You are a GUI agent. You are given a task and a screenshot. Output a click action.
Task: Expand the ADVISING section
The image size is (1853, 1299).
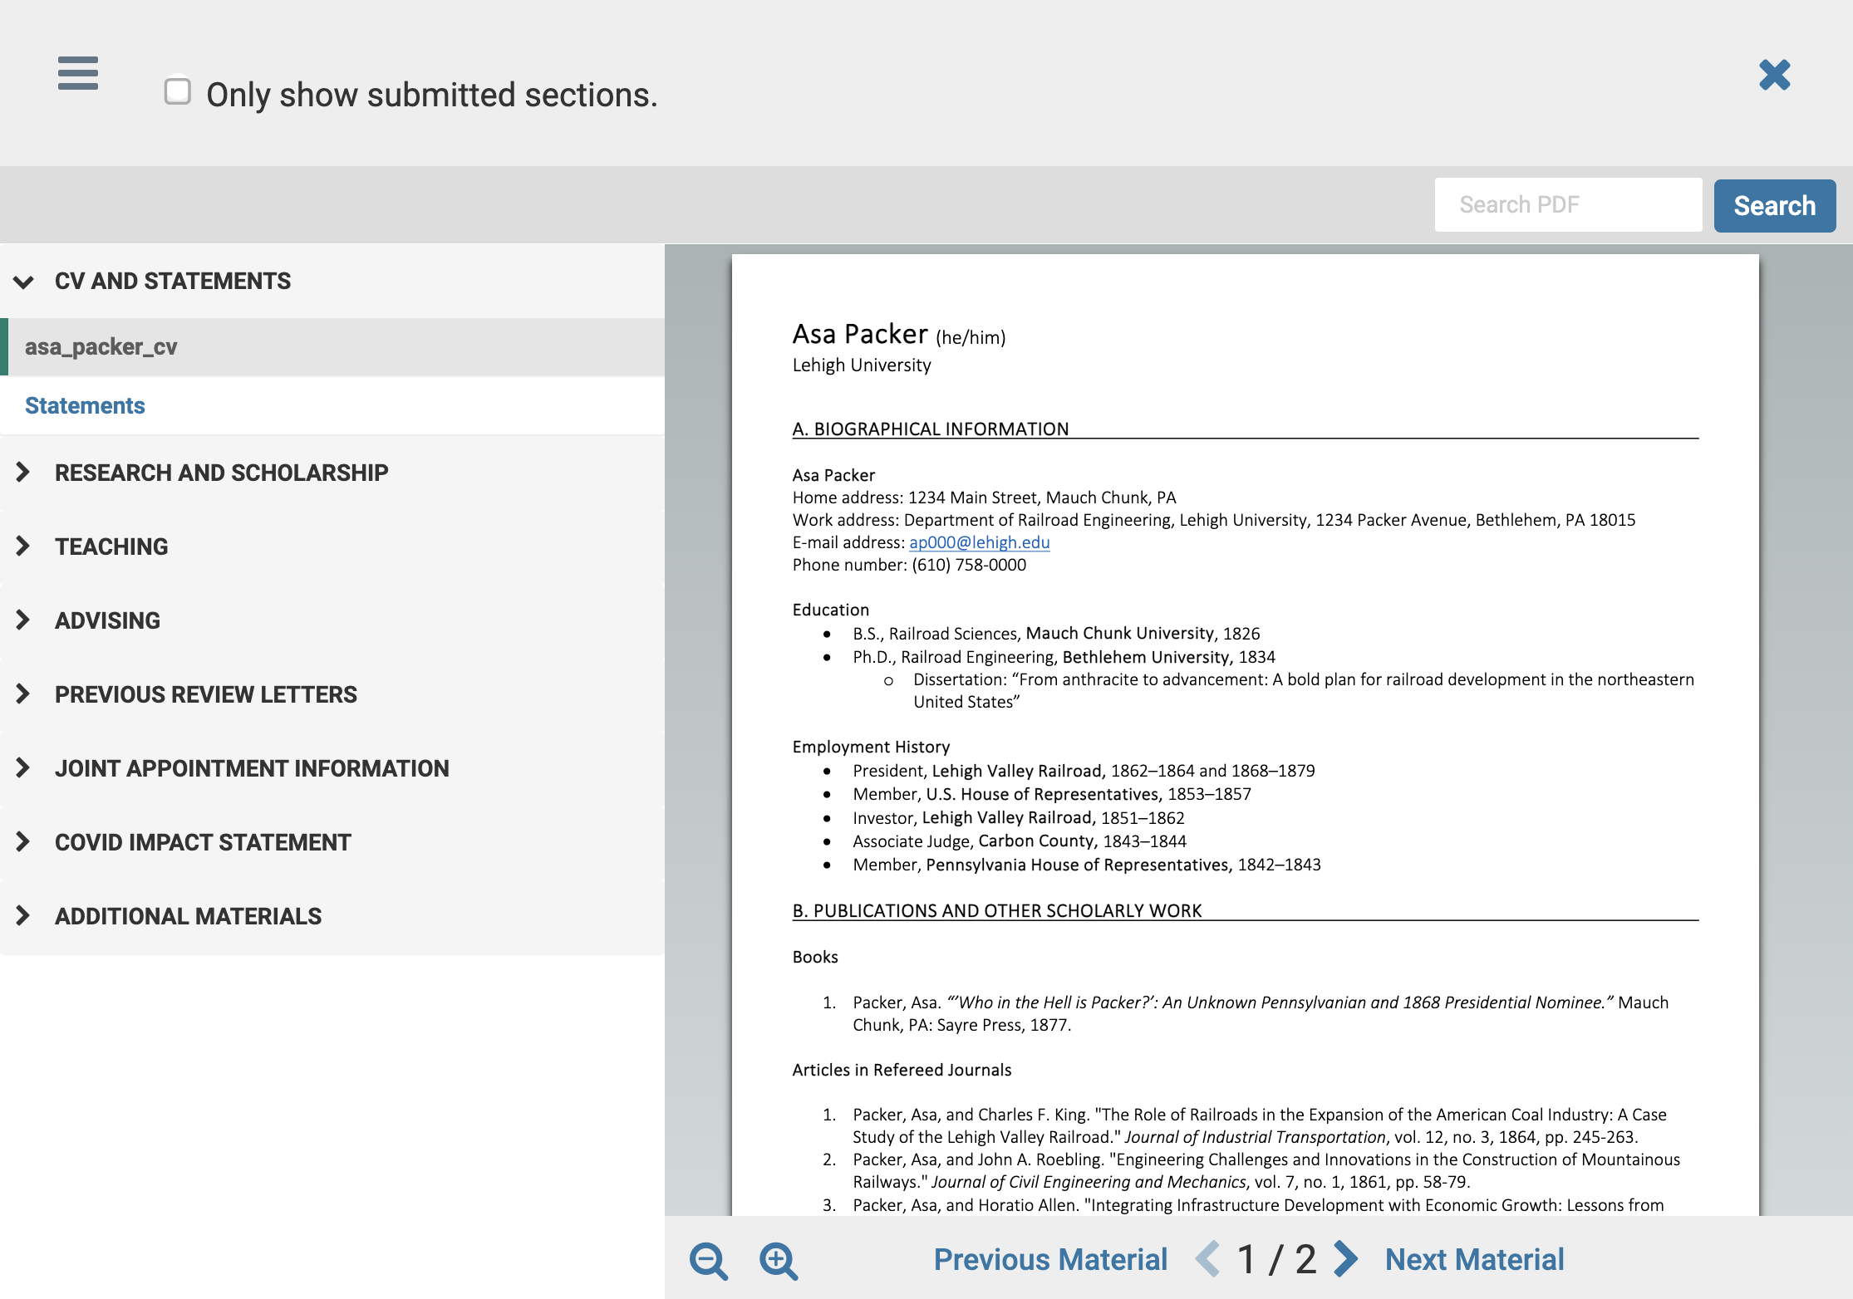point(332,620)
